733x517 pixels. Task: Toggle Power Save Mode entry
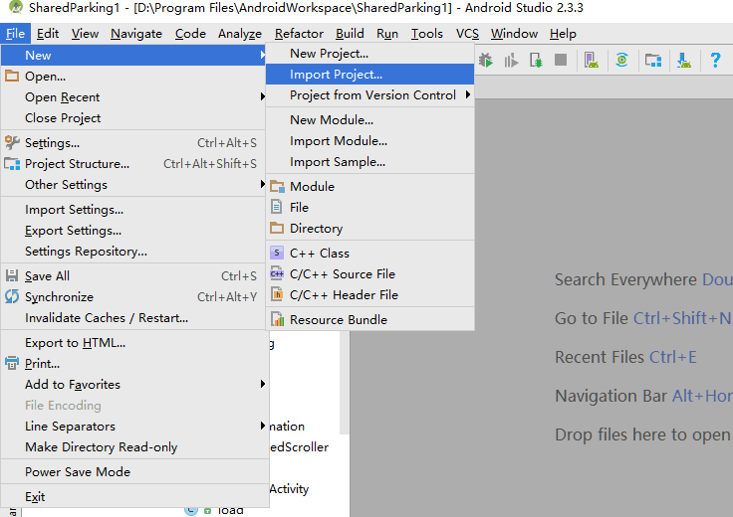point(135,471)
